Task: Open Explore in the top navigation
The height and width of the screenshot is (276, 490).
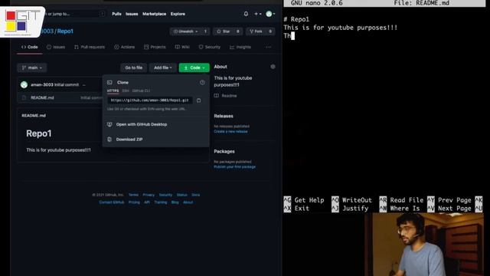Action: 178,14
